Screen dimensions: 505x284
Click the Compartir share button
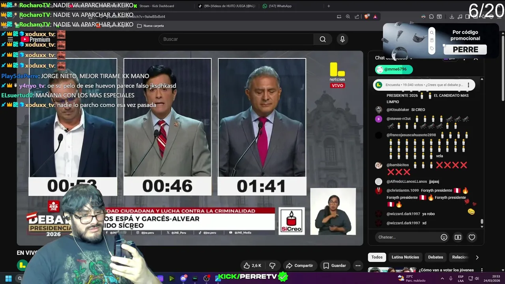tap(299, 265)
